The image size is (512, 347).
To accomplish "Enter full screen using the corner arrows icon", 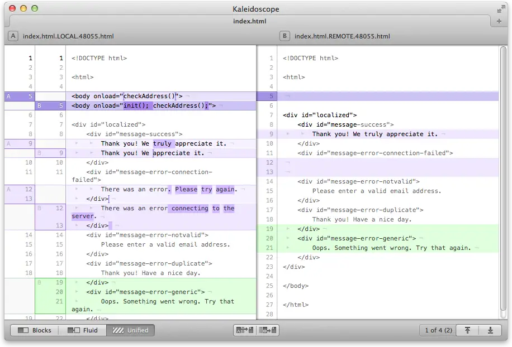I will (501, 9).
